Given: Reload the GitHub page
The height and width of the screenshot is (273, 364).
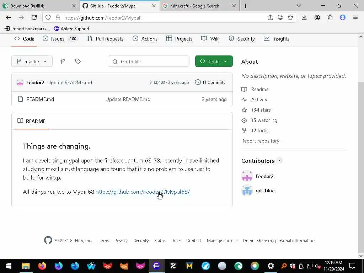Looking at the screenshot, I should [x=34, y=18].
